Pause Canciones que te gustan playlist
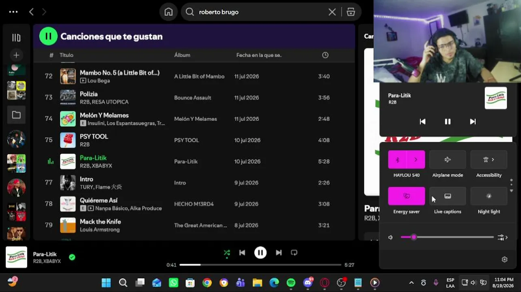 [x=48, y=36]
